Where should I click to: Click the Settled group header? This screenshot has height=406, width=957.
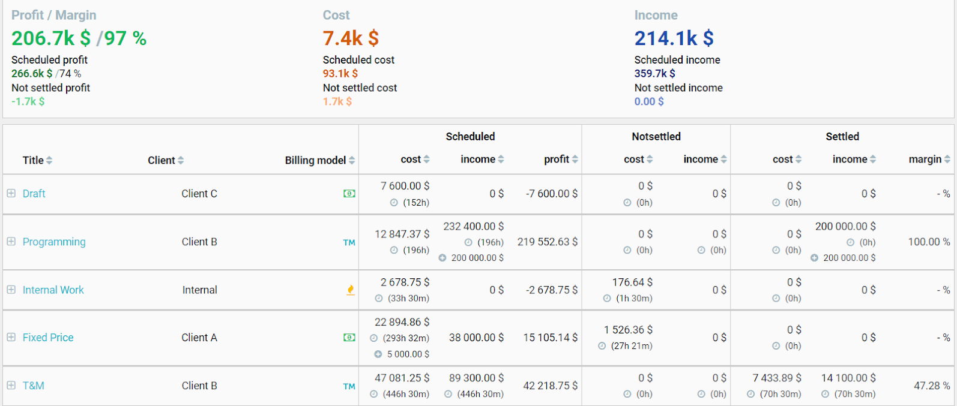(x=842, y=137)
